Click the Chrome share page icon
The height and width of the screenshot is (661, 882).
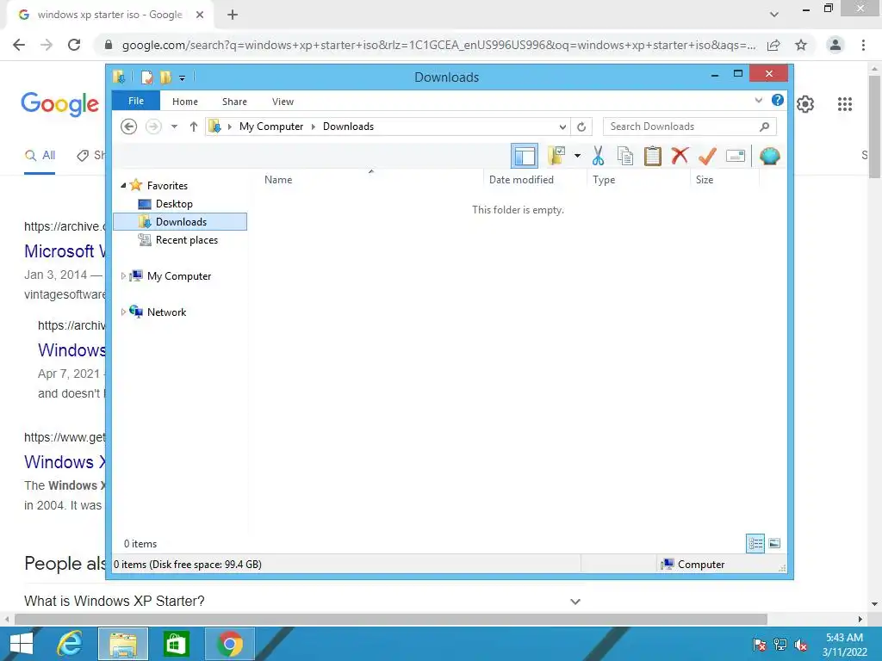pyautogui.click(x=773, y=45)
